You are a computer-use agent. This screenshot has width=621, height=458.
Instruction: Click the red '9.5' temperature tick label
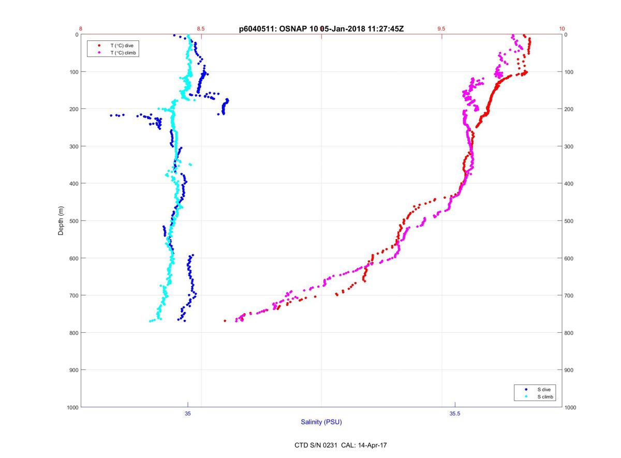pyautogui.click(x=441, y=29)
